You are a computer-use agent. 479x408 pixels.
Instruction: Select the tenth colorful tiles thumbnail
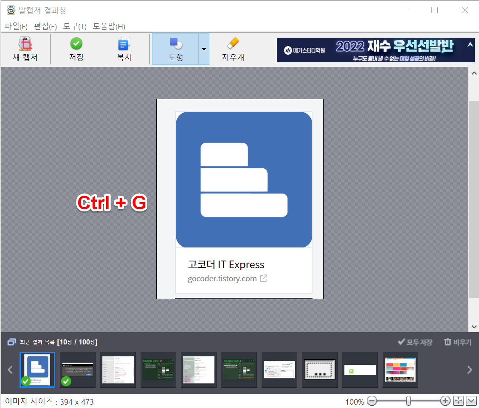pos(400,370)
